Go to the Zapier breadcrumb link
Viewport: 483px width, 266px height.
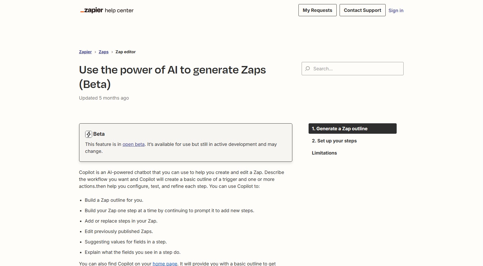pyautogui.click(x=85, y=52)
